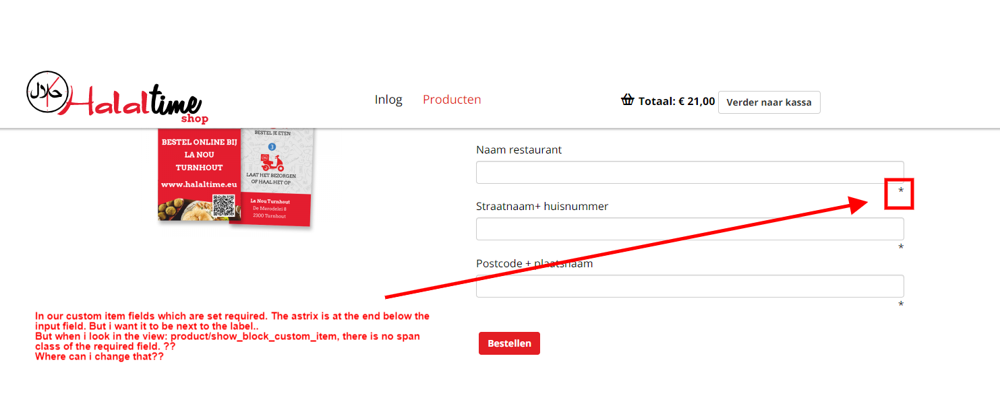Click the Straatnaam+ huisnummer label text
This screenshot has width=1000, height=412.
542,206
